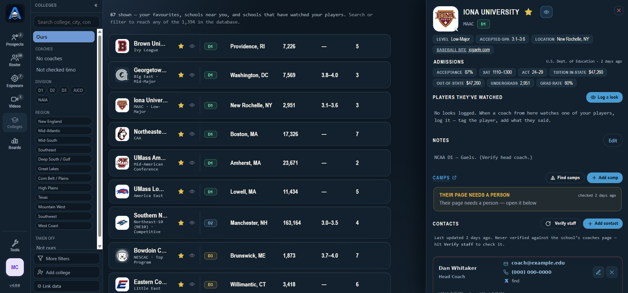The image size is (628, 293).
Task: Unfavourite UMass Amherst star icon
Action: pyautogui.click(x=181, y=163)
